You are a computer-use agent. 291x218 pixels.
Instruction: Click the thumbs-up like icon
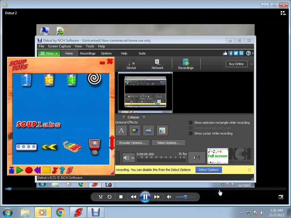(225, 53)
